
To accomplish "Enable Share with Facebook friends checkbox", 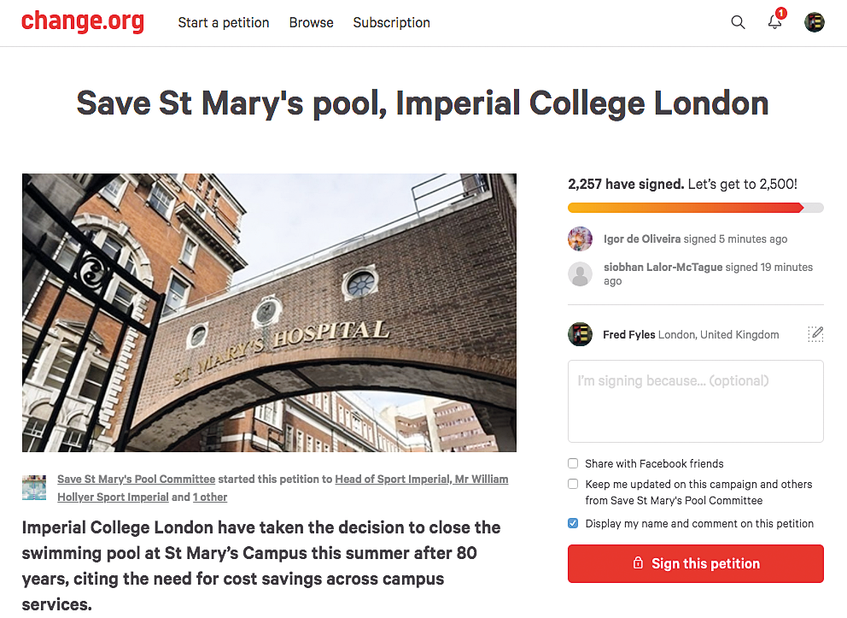I will (573, 463).
